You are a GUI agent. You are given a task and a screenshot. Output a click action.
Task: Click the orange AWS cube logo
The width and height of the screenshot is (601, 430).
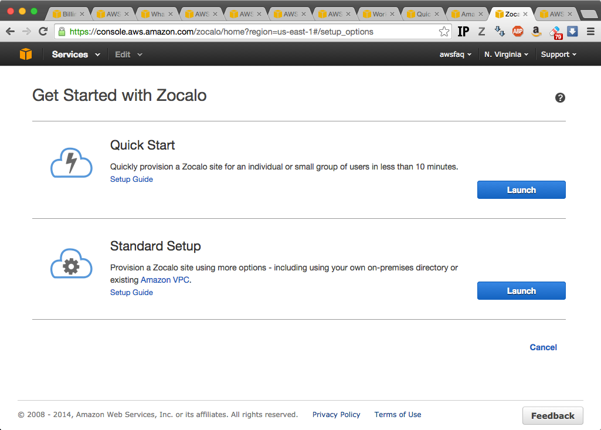[x=26, y=54]
